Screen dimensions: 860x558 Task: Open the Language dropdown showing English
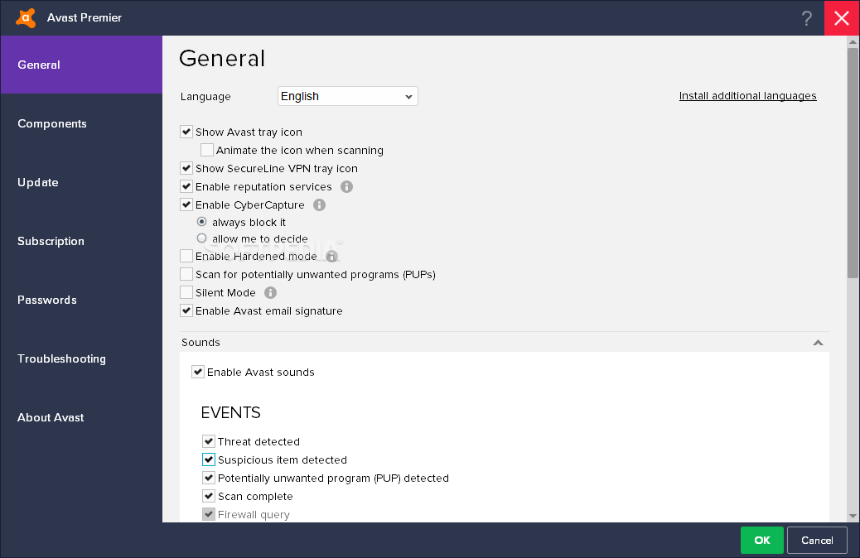tap(348, 97)
